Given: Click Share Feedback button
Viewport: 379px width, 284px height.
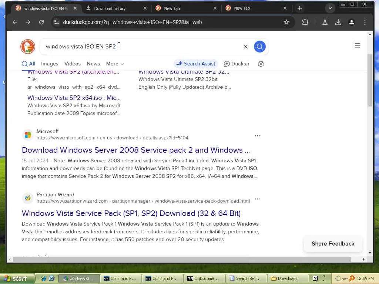Looking at the screenshot, I should click(x=333, y=244).
